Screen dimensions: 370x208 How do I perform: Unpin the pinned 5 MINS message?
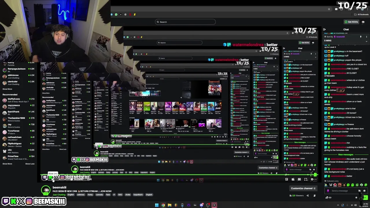pyautogui.click(x=361, y=37)
